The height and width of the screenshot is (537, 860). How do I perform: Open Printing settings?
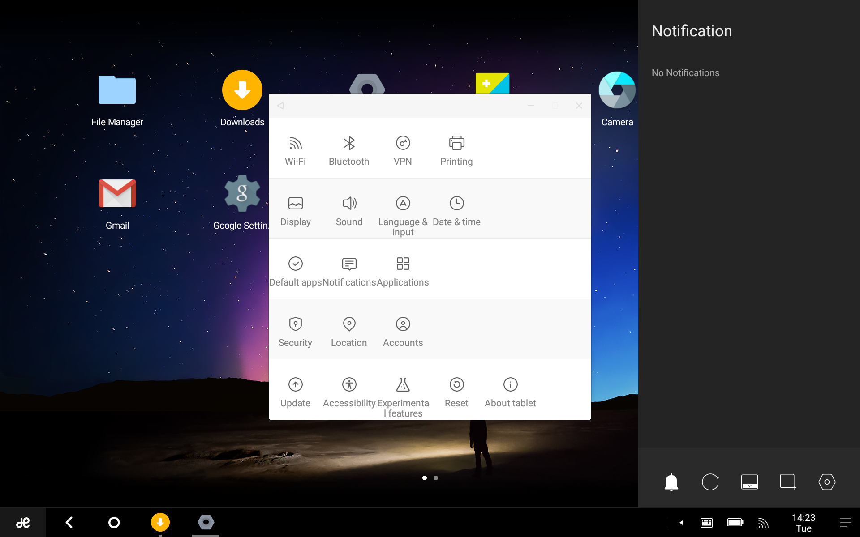tap(456, 150)
